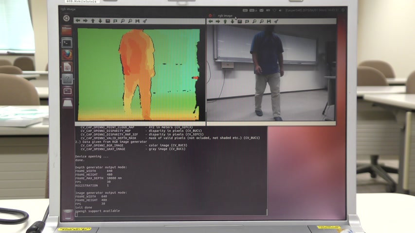Open LibreOffice Impress from the launcher
The image size is (415, 233).
[x=67, y=67]
